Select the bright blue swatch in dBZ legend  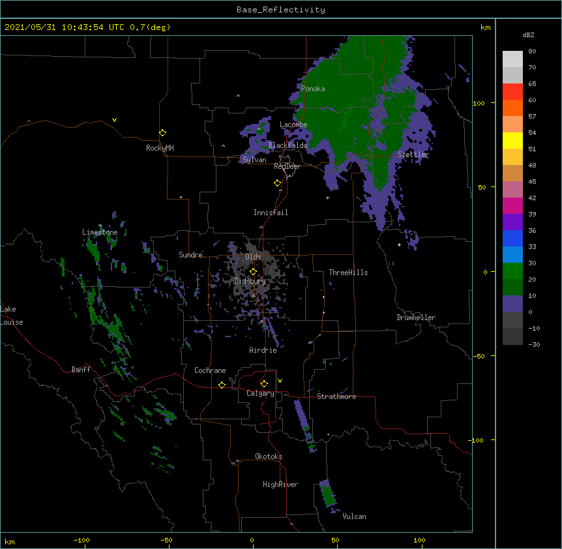point(512,238)
